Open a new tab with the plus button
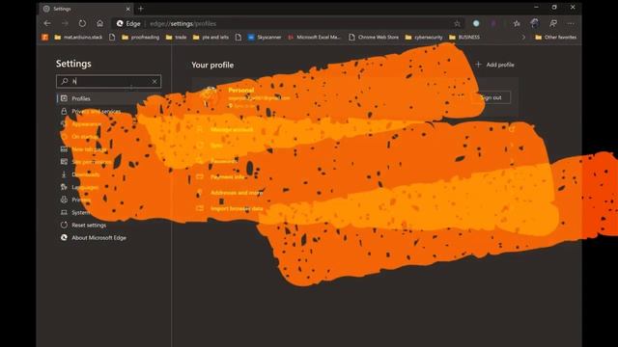The width and height of the screenshot is (618, 347). pyautogui.click(x=141, y=9)
